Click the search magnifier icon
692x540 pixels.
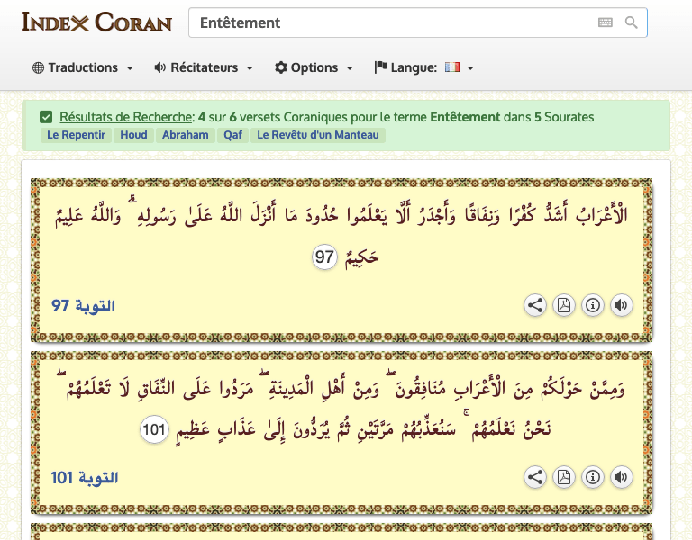coord(632,22)
